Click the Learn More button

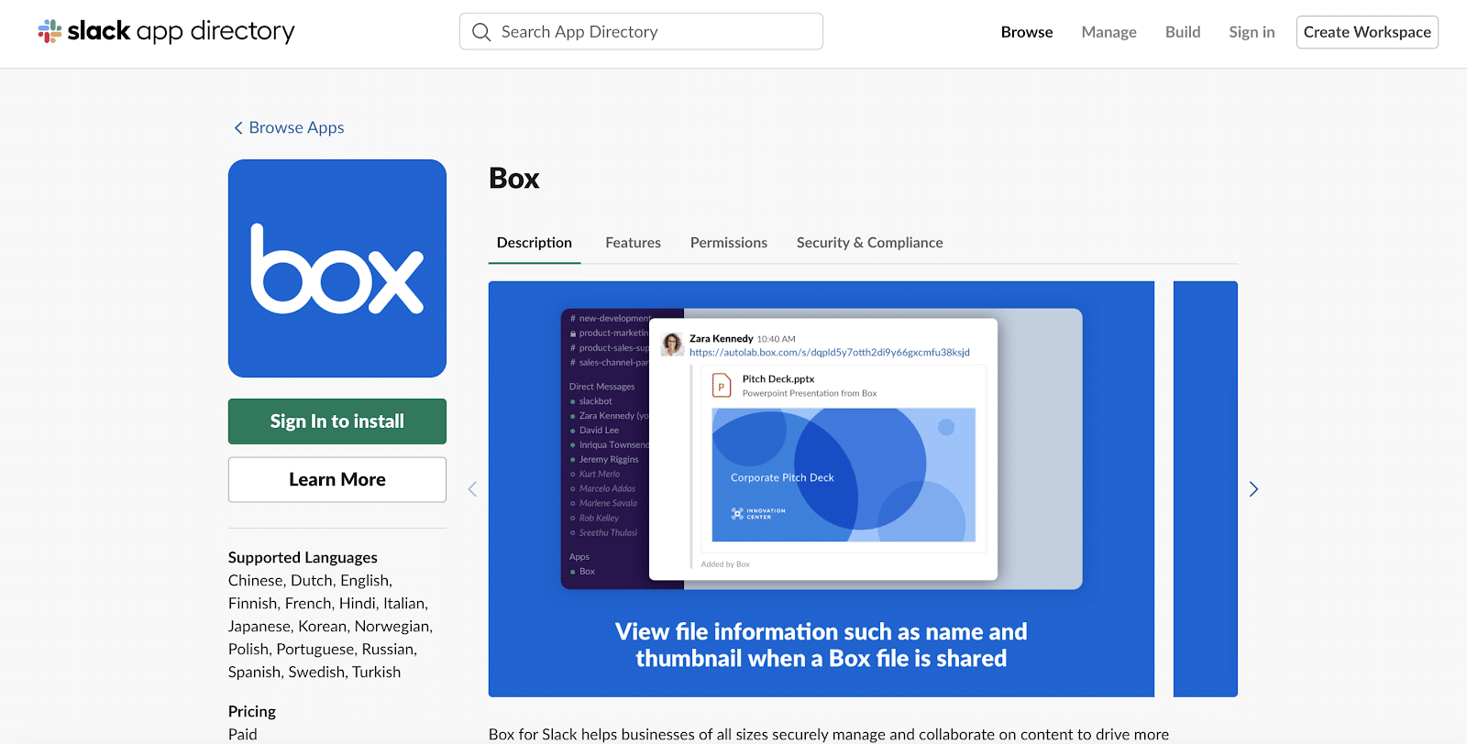point(337,479)
